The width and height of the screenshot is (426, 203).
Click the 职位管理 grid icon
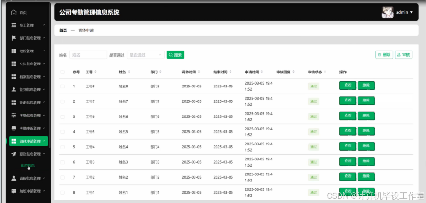pyautogui.click(x=14, y=51)
